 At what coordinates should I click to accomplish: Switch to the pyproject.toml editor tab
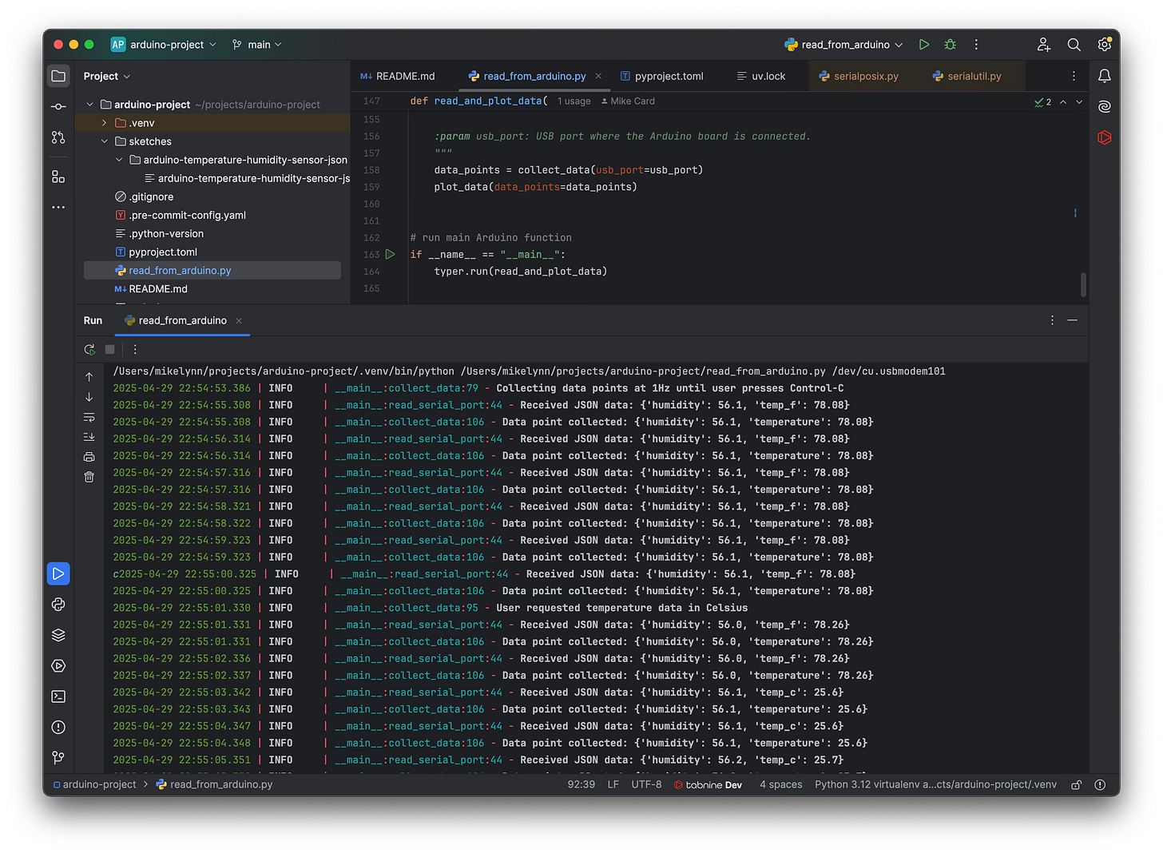point(669,77)
